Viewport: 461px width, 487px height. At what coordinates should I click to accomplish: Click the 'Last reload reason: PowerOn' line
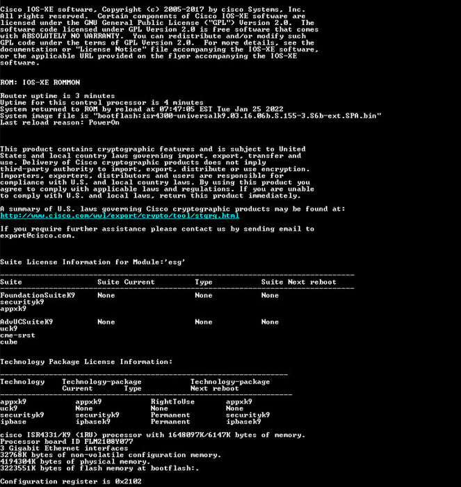[60, 122]
